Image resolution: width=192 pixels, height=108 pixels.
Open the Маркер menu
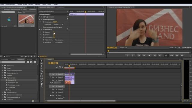click(37, 4)
